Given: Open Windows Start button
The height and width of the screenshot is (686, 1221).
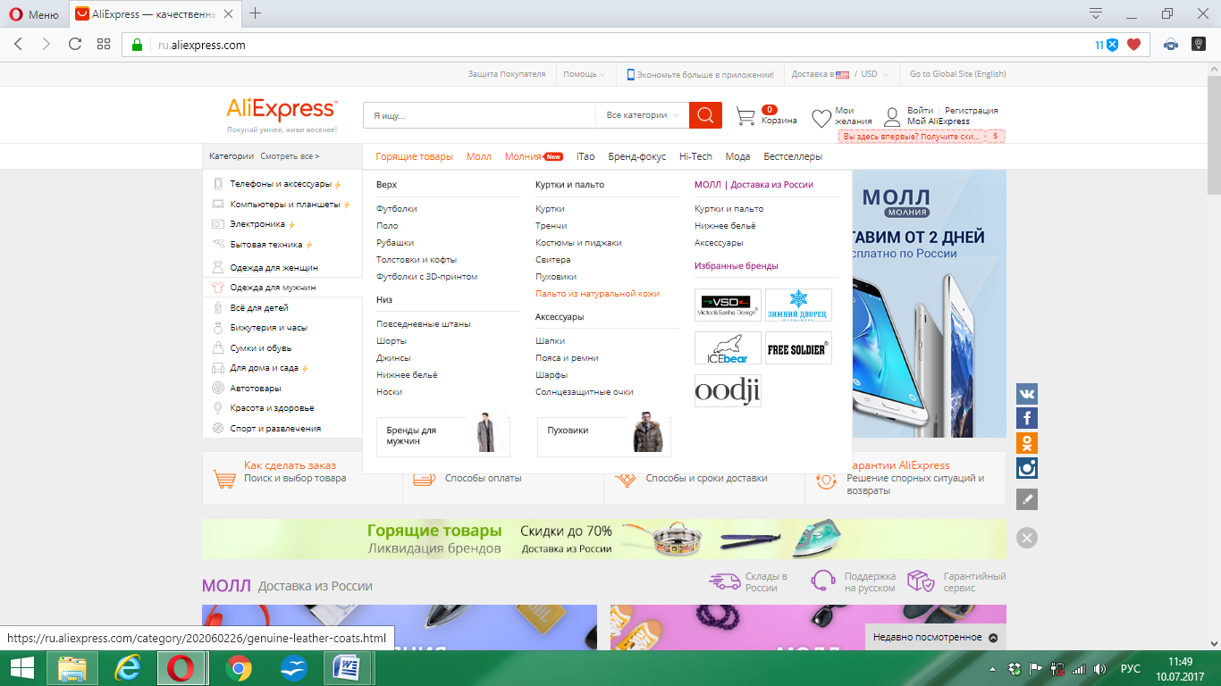Looking at the screenshot, I should point(22,668).
